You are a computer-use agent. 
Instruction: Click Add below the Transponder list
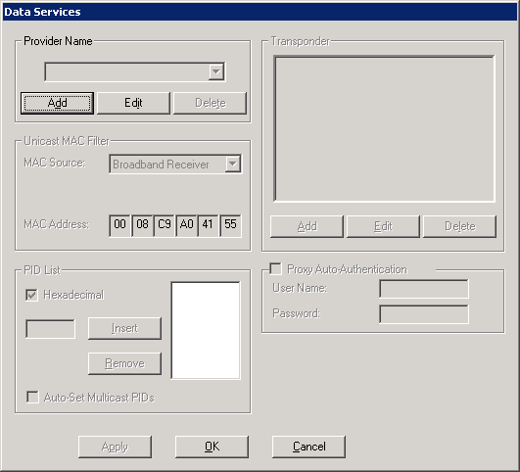click(307, 226)
